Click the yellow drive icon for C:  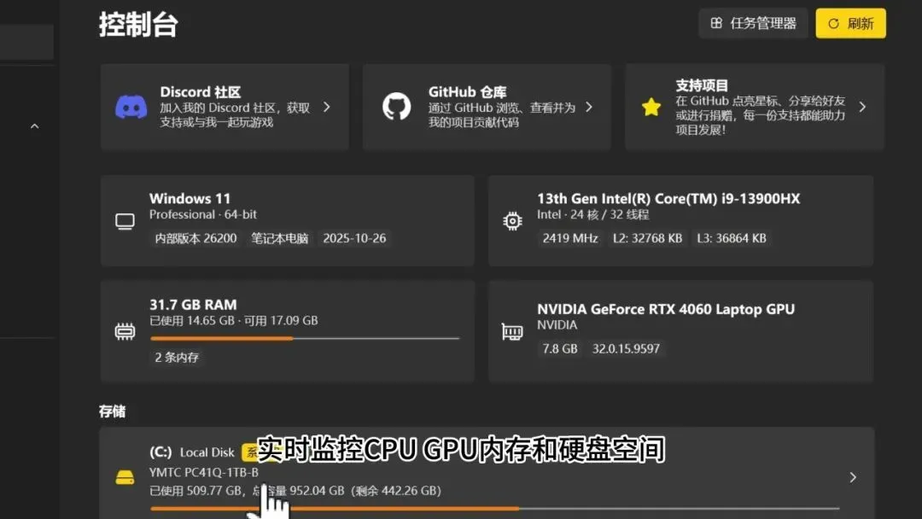125,477
